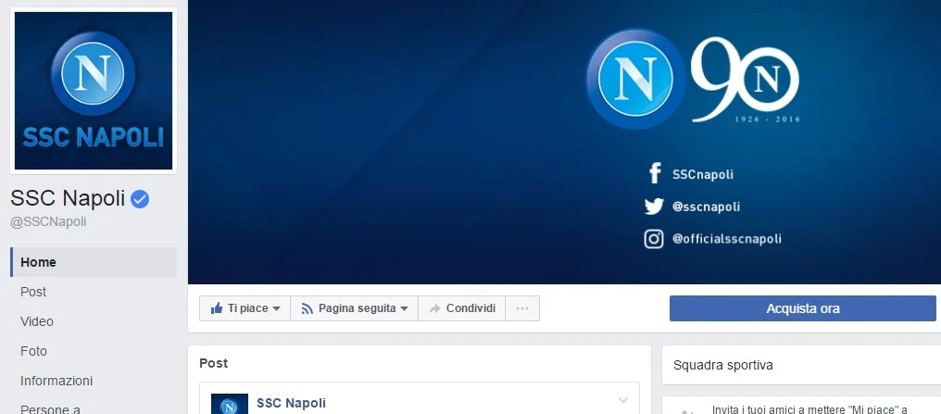941x414 pixels.
Task: Expand the Pagina seguita dropdown arrow
Action: (x=404, y=309)
